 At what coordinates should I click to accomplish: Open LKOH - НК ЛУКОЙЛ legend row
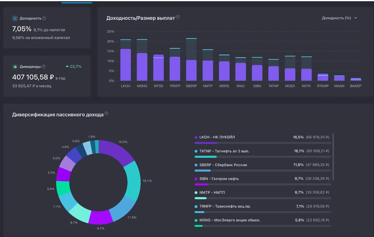point(263,139)
